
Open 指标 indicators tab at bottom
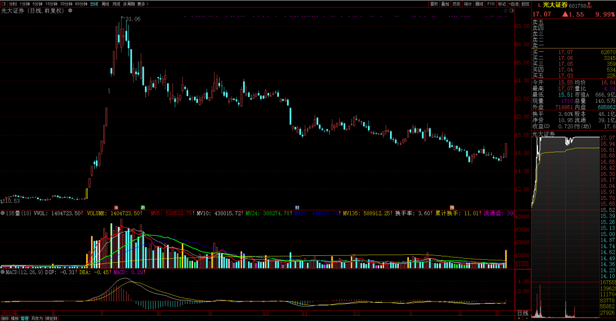pyautogui.click(x=5, y=319)
